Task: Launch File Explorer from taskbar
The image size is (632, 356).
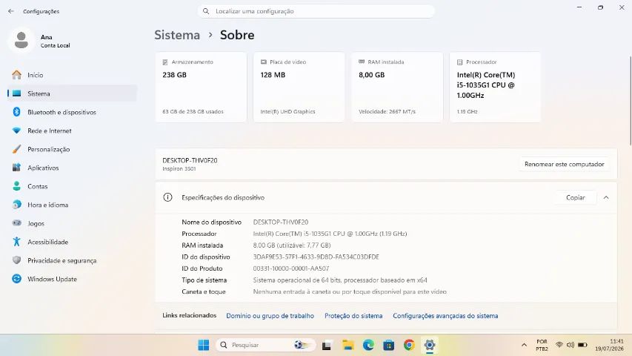Action: (x=347, y=345)
